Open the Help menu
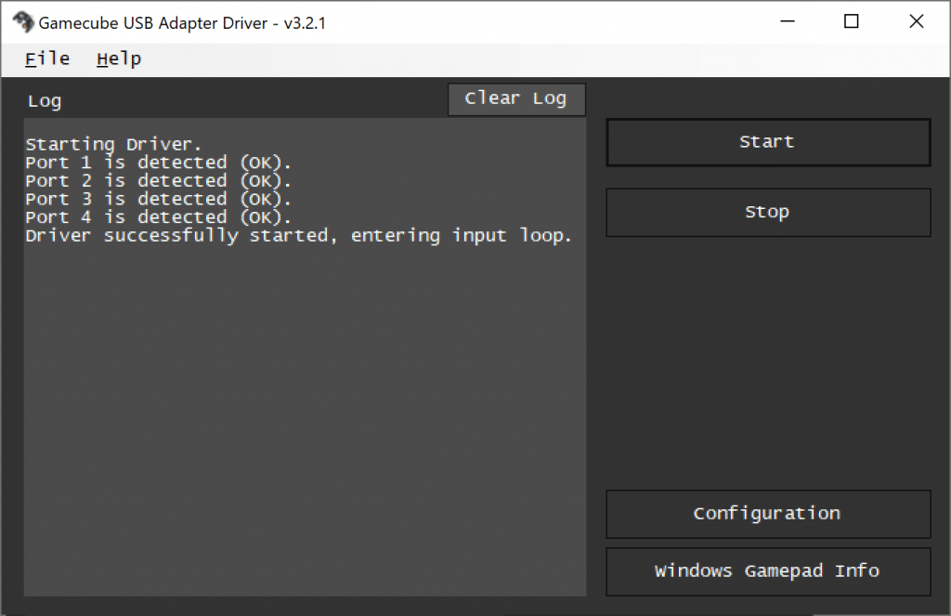The image size is (951, 616). [x=119, y=59]
